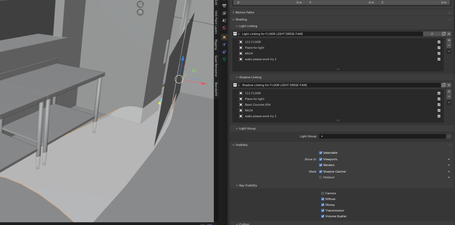Enable Camera ray visibility
This screenshot has width=455, height=225.
coord(323,193)
